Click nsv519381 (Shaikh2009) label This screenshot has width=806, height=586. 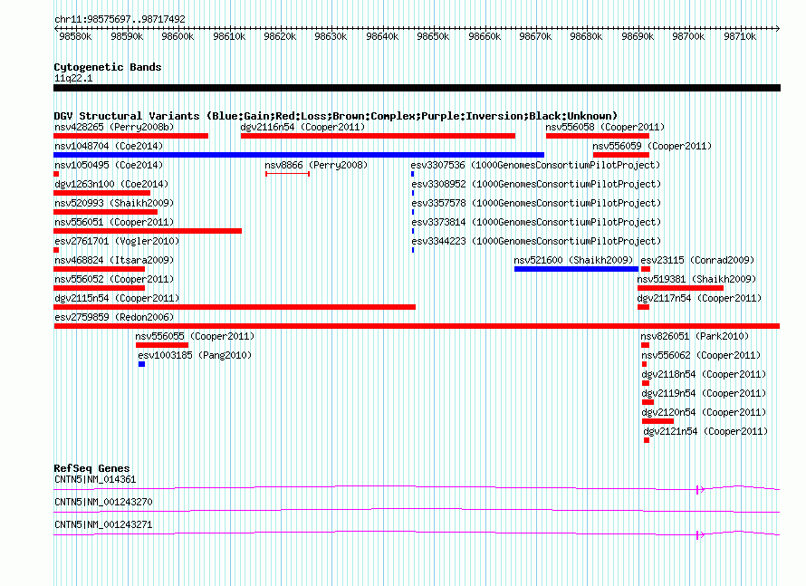pyautogui.click(x=696, y=279)
